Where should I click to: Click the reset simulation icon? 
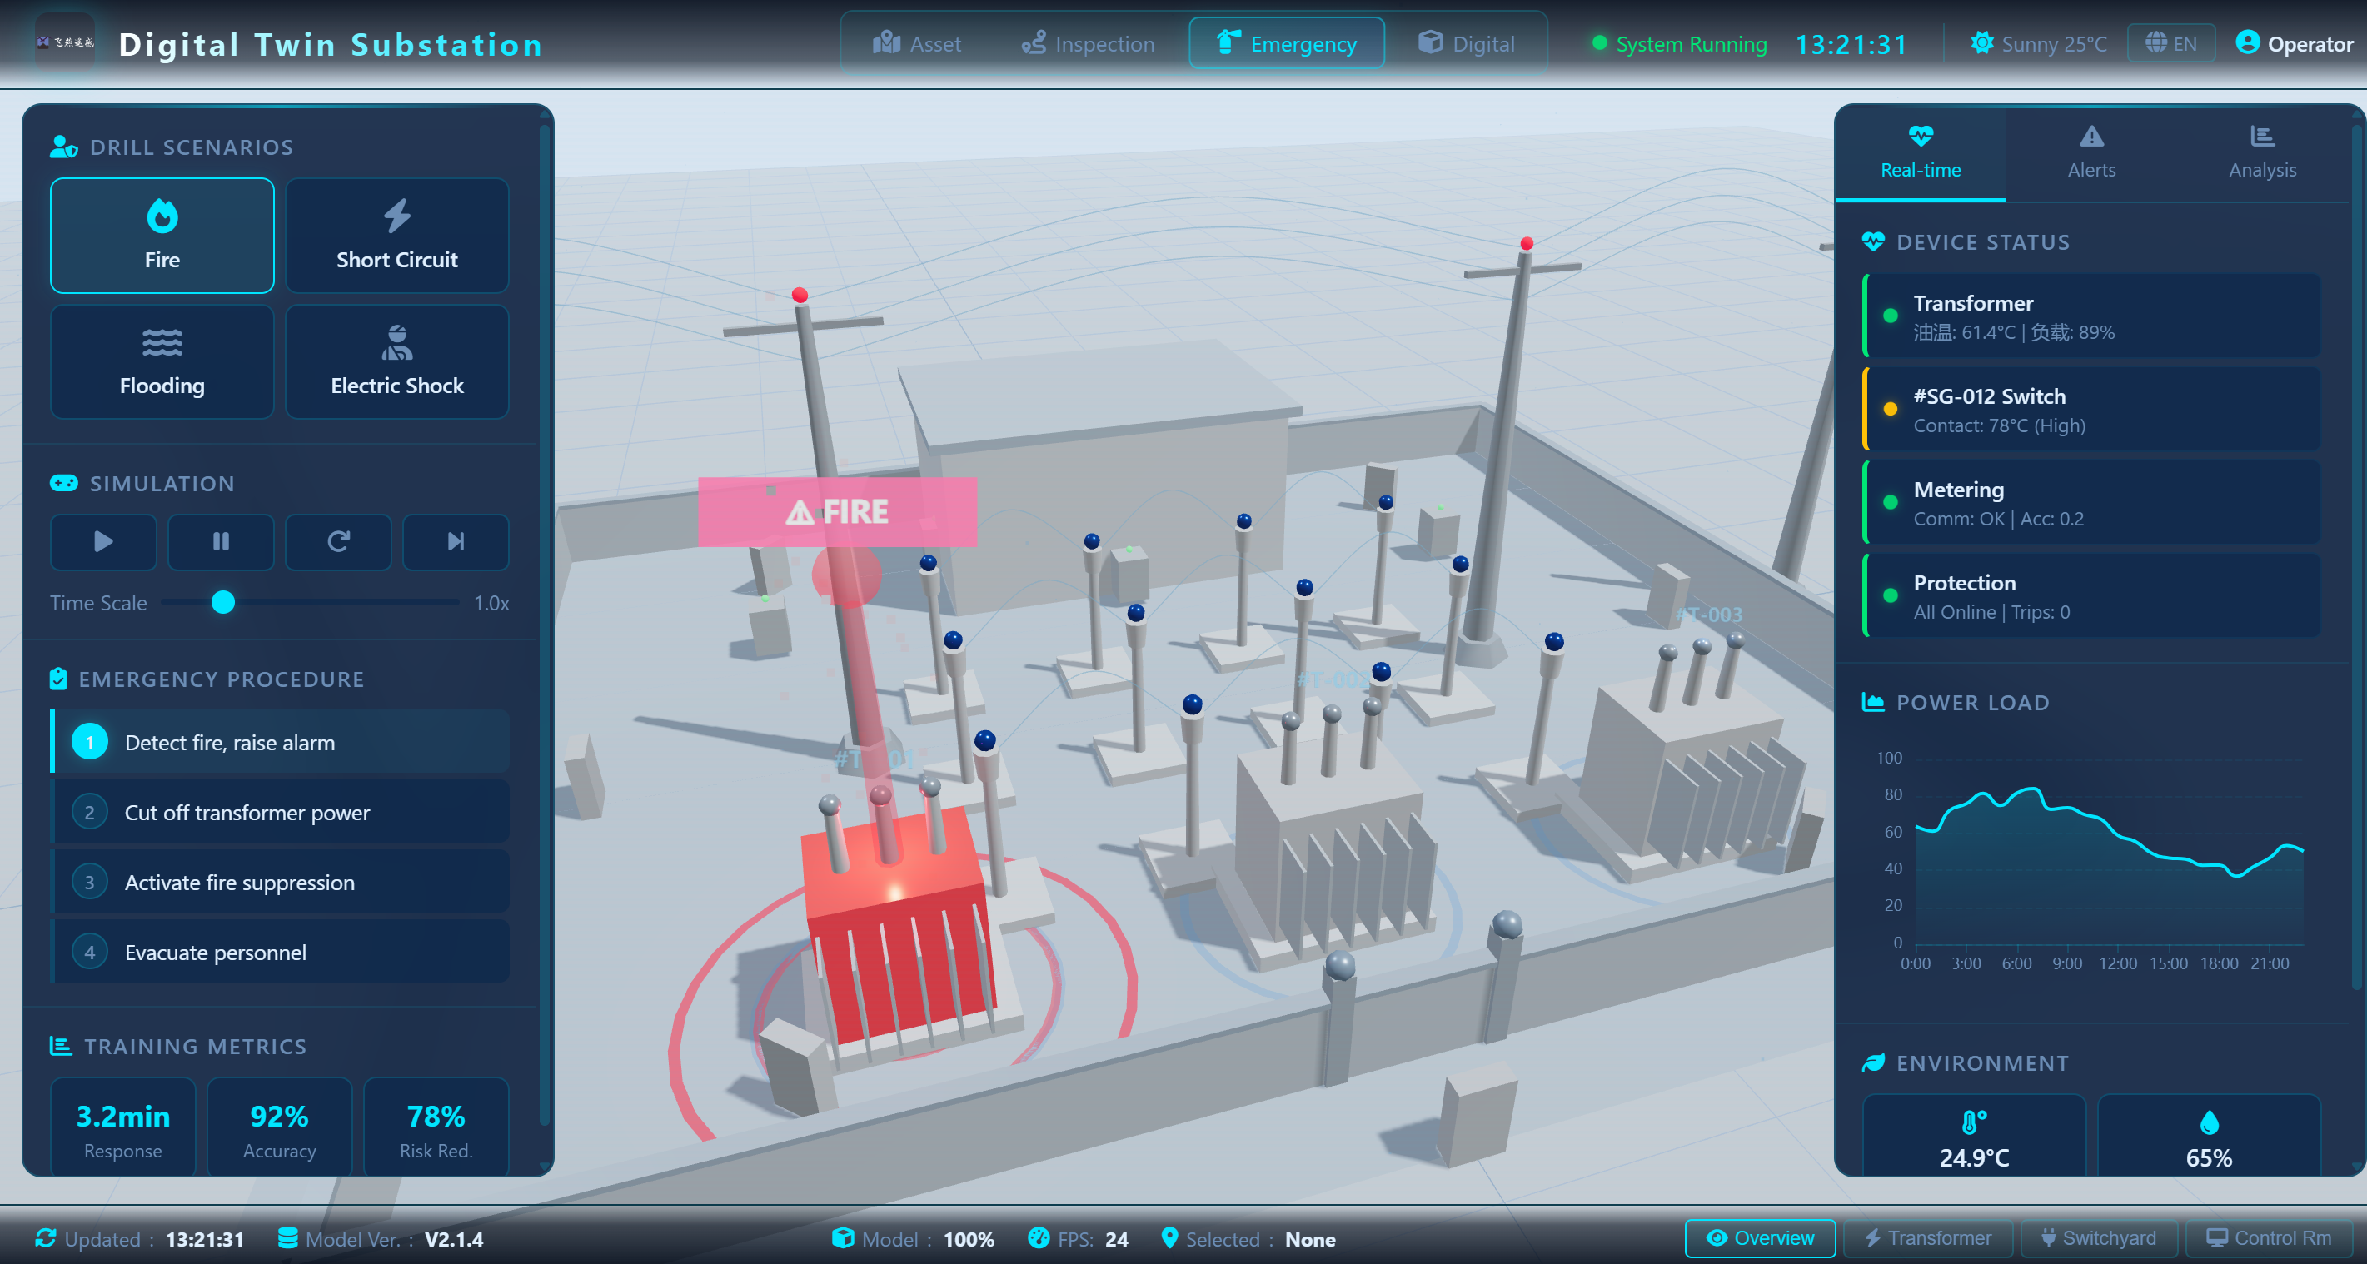click(338, 542)
